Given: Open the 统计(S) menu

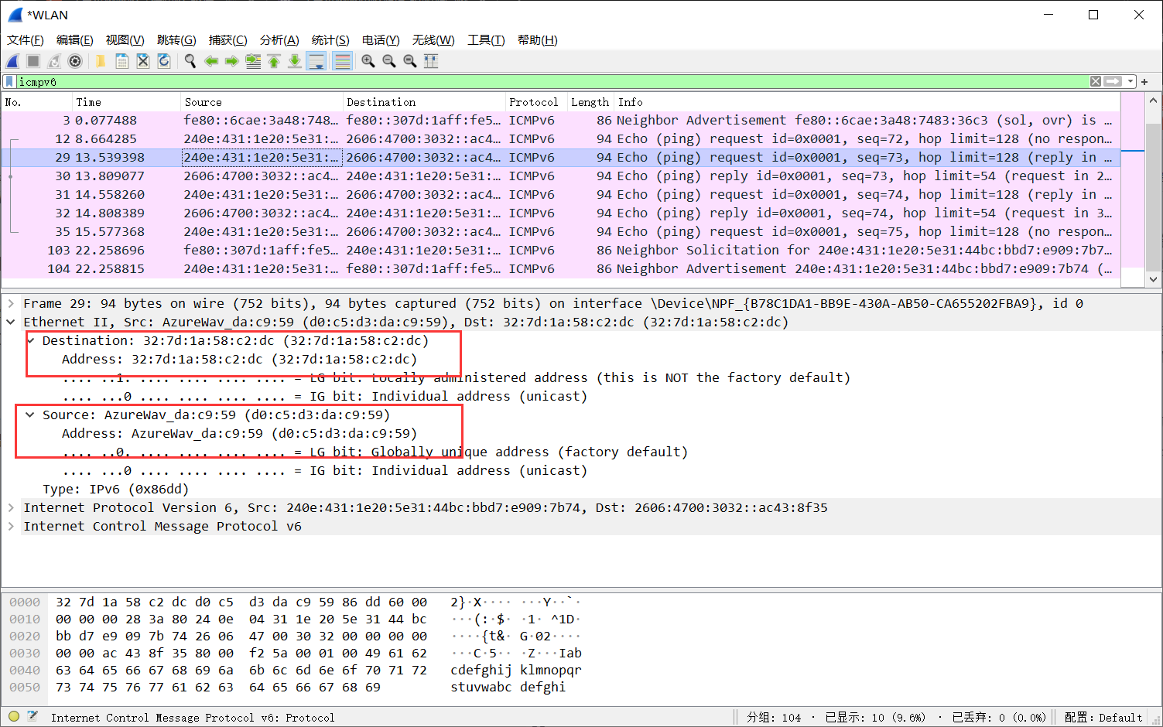Looking at the screenshot, I should point(330,40).
